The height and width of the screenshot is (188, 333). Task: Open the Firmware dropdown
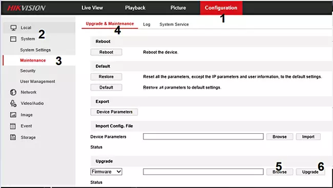click(x=106, y=172)
